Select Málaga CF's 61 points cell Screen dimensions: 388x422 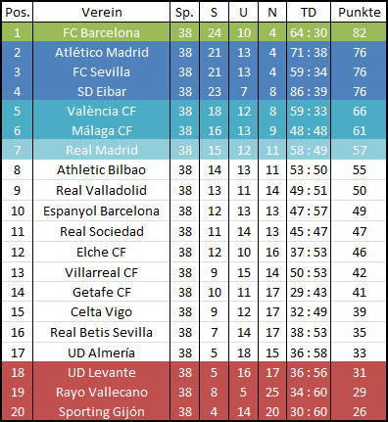click(x=359, y=130)
